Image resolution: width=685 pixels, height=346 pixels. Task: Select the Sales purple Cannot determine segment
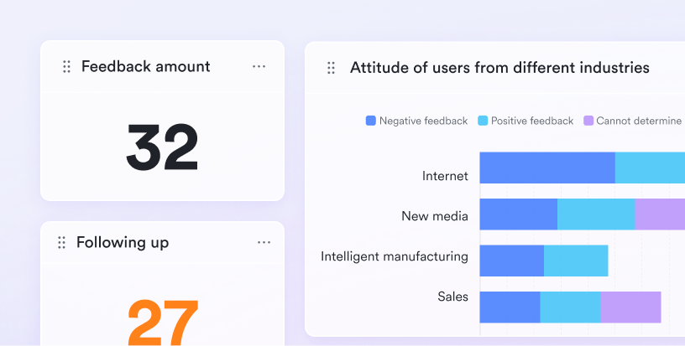(x=630, y=307)
